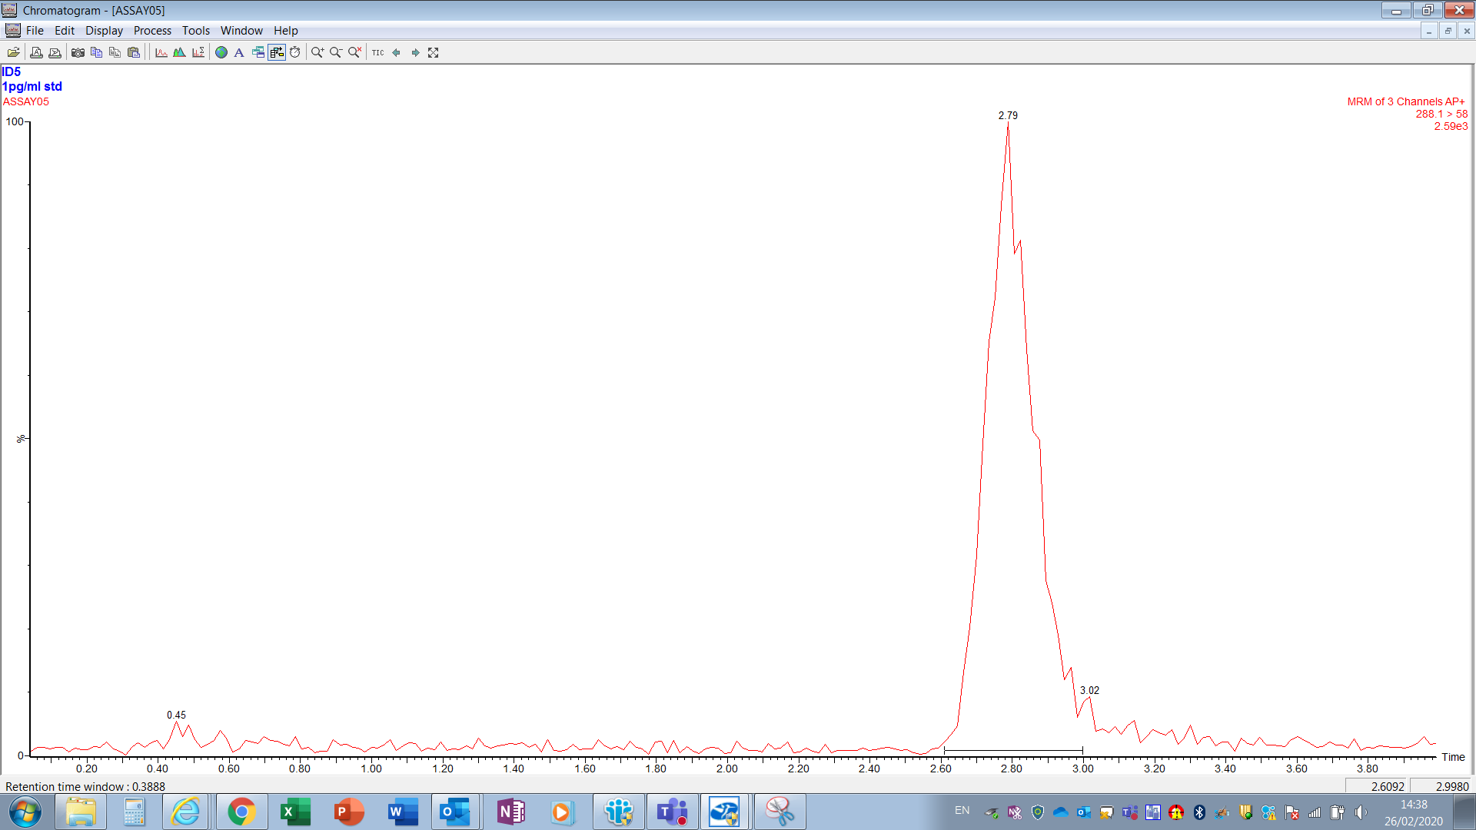Click the zoom in magnifier icon
1476x830 pixels.
tap(317, 52)
